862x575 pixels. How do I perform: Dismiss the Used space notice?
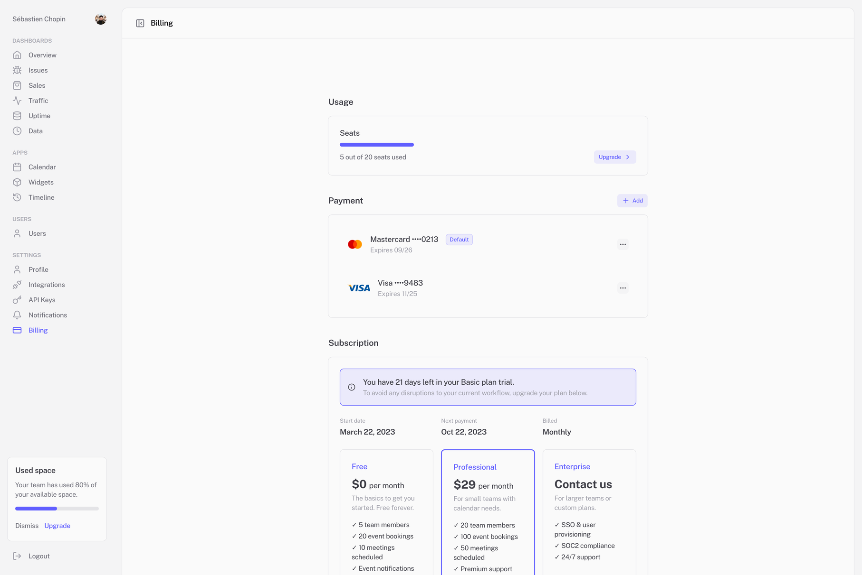tap(27, 526)
